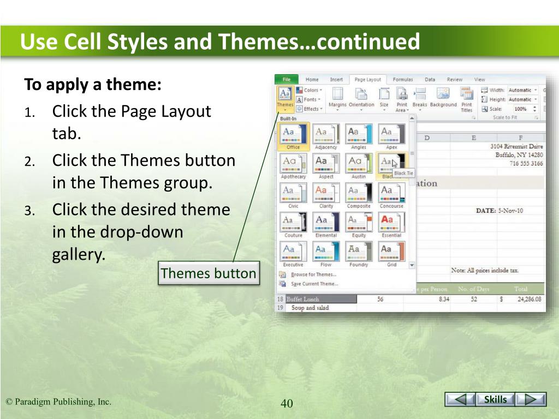Switch to the Insert tab
This screenshot has width=559, height=419.
coord(336,80)
